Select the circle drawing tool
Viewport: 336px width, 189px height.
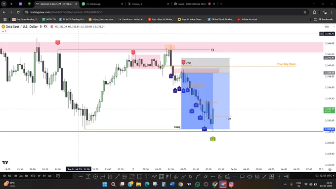click(95, 177)
